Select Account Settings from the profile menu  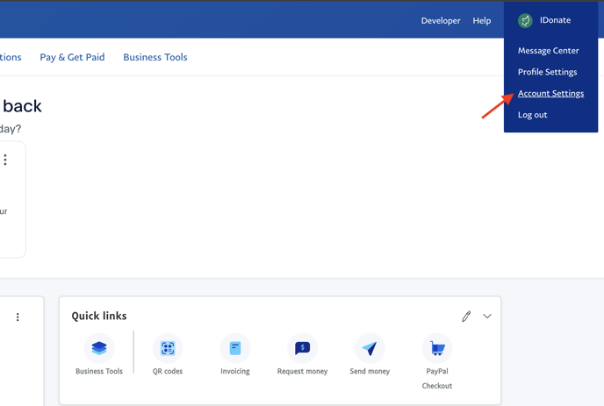tap(550, 94)
